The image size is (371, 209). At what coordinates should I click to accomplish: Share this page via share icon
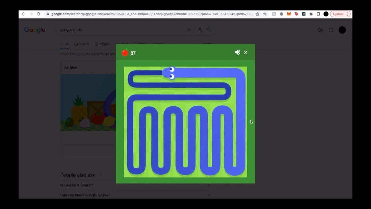(x=257, y=14)
